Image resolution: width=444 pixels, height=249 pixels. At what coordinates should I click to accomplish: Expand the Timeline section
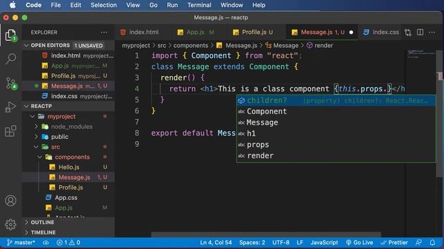coord(26,232)
